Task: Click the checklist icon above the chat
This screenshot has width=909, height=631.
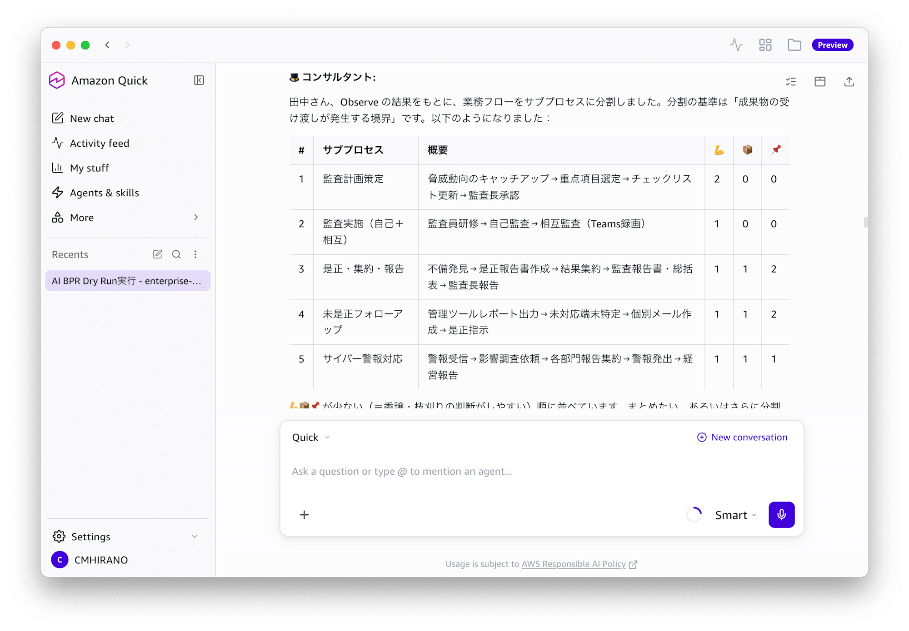Action: (x=791, y=82)
